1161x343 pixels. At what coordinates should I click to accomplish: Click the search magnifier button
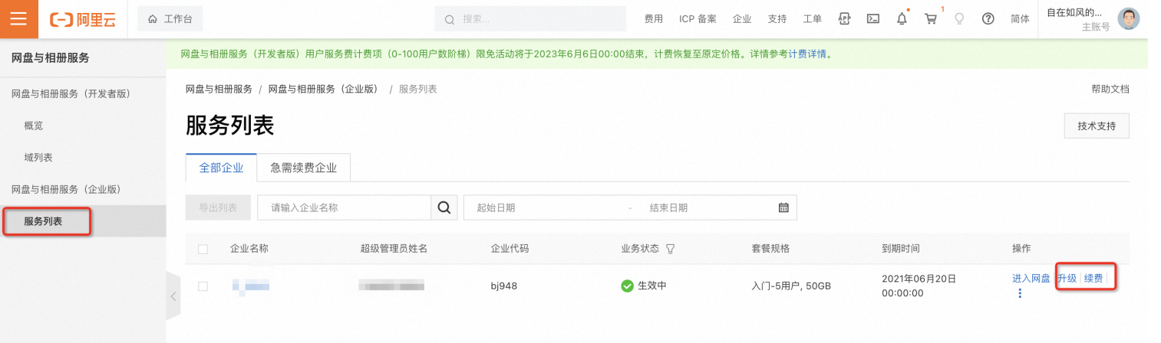pyautogui.click(x=444, y=207)
